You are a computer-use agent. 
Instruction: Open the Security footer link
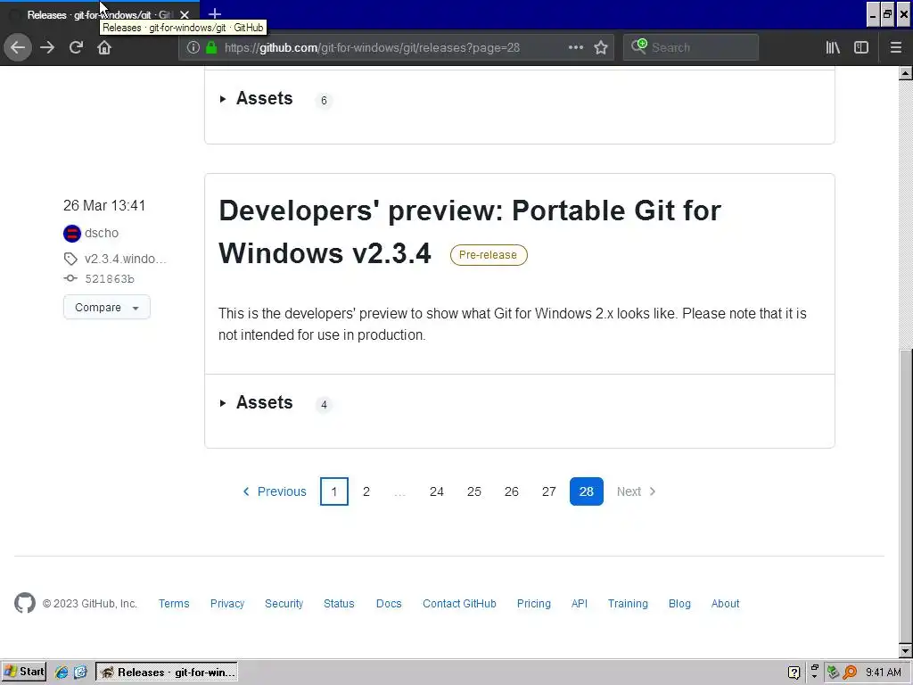coord(284,604)
